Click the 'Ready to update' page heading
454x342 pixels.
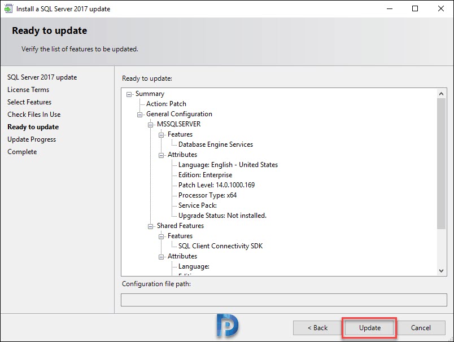click(x=50, y=30)
